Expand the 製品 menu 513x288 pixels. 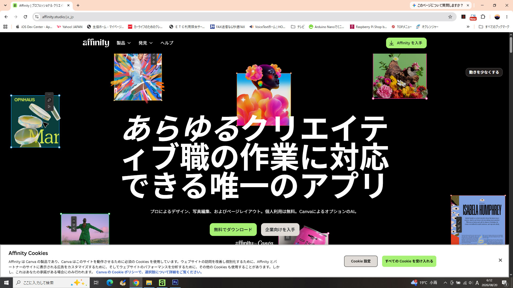(x=123, y=43)
